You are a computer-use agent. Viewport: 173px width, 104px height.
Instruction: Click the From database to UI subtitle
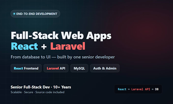[x=63, y=57]
